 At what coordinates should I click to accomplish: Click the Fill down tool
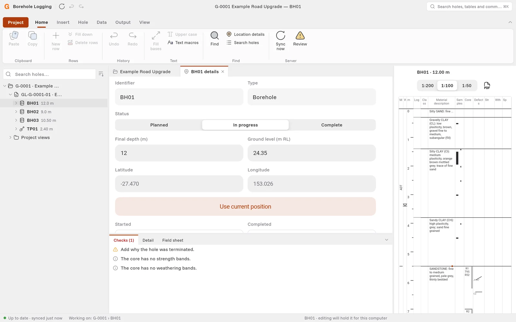coord(80,34)
